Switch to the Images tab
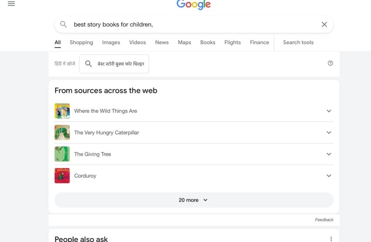 click(111, 42)
